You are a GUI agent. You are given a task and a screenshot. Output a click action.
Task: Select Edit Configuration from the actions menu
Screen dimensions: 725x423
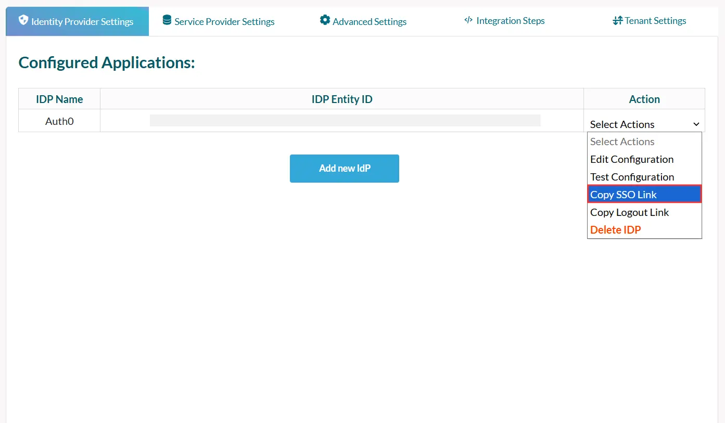[x=631, y=159]
